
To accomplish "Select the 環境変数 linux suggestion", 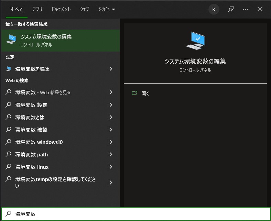I will 60,167.
